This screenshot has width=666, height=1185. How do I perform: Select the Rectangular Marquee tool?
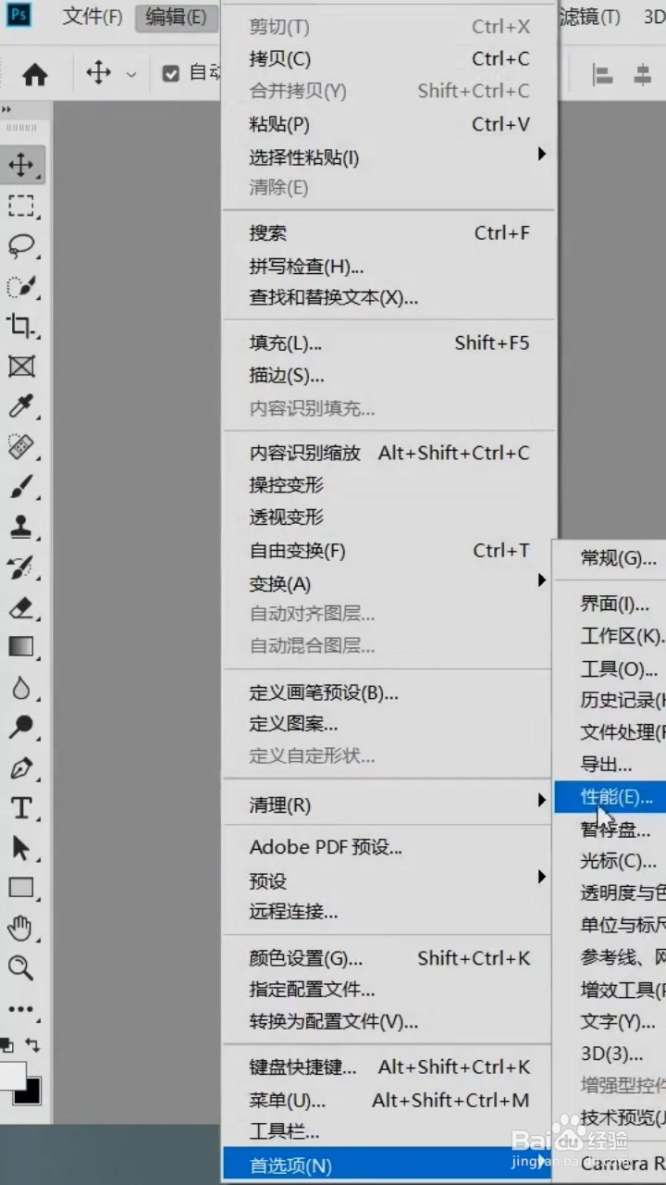pos(21,206)
